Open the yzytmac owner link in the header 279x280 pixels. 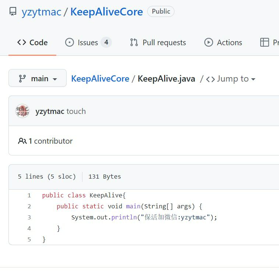[41, 12]
